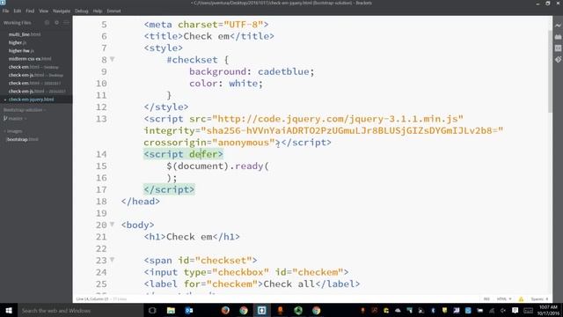Collapse the span fold arrow at line 23
563x317 pixels.
point(113,260)
